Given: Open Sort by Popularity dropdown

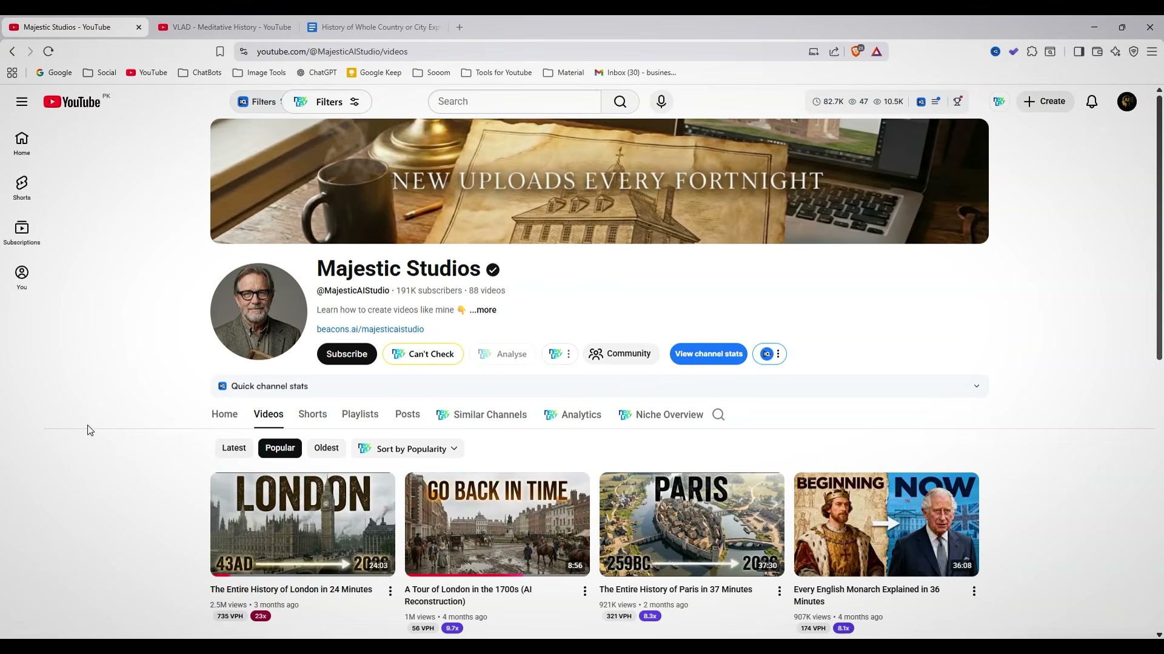Looking at the screenshot, I should tap(408, 449).
